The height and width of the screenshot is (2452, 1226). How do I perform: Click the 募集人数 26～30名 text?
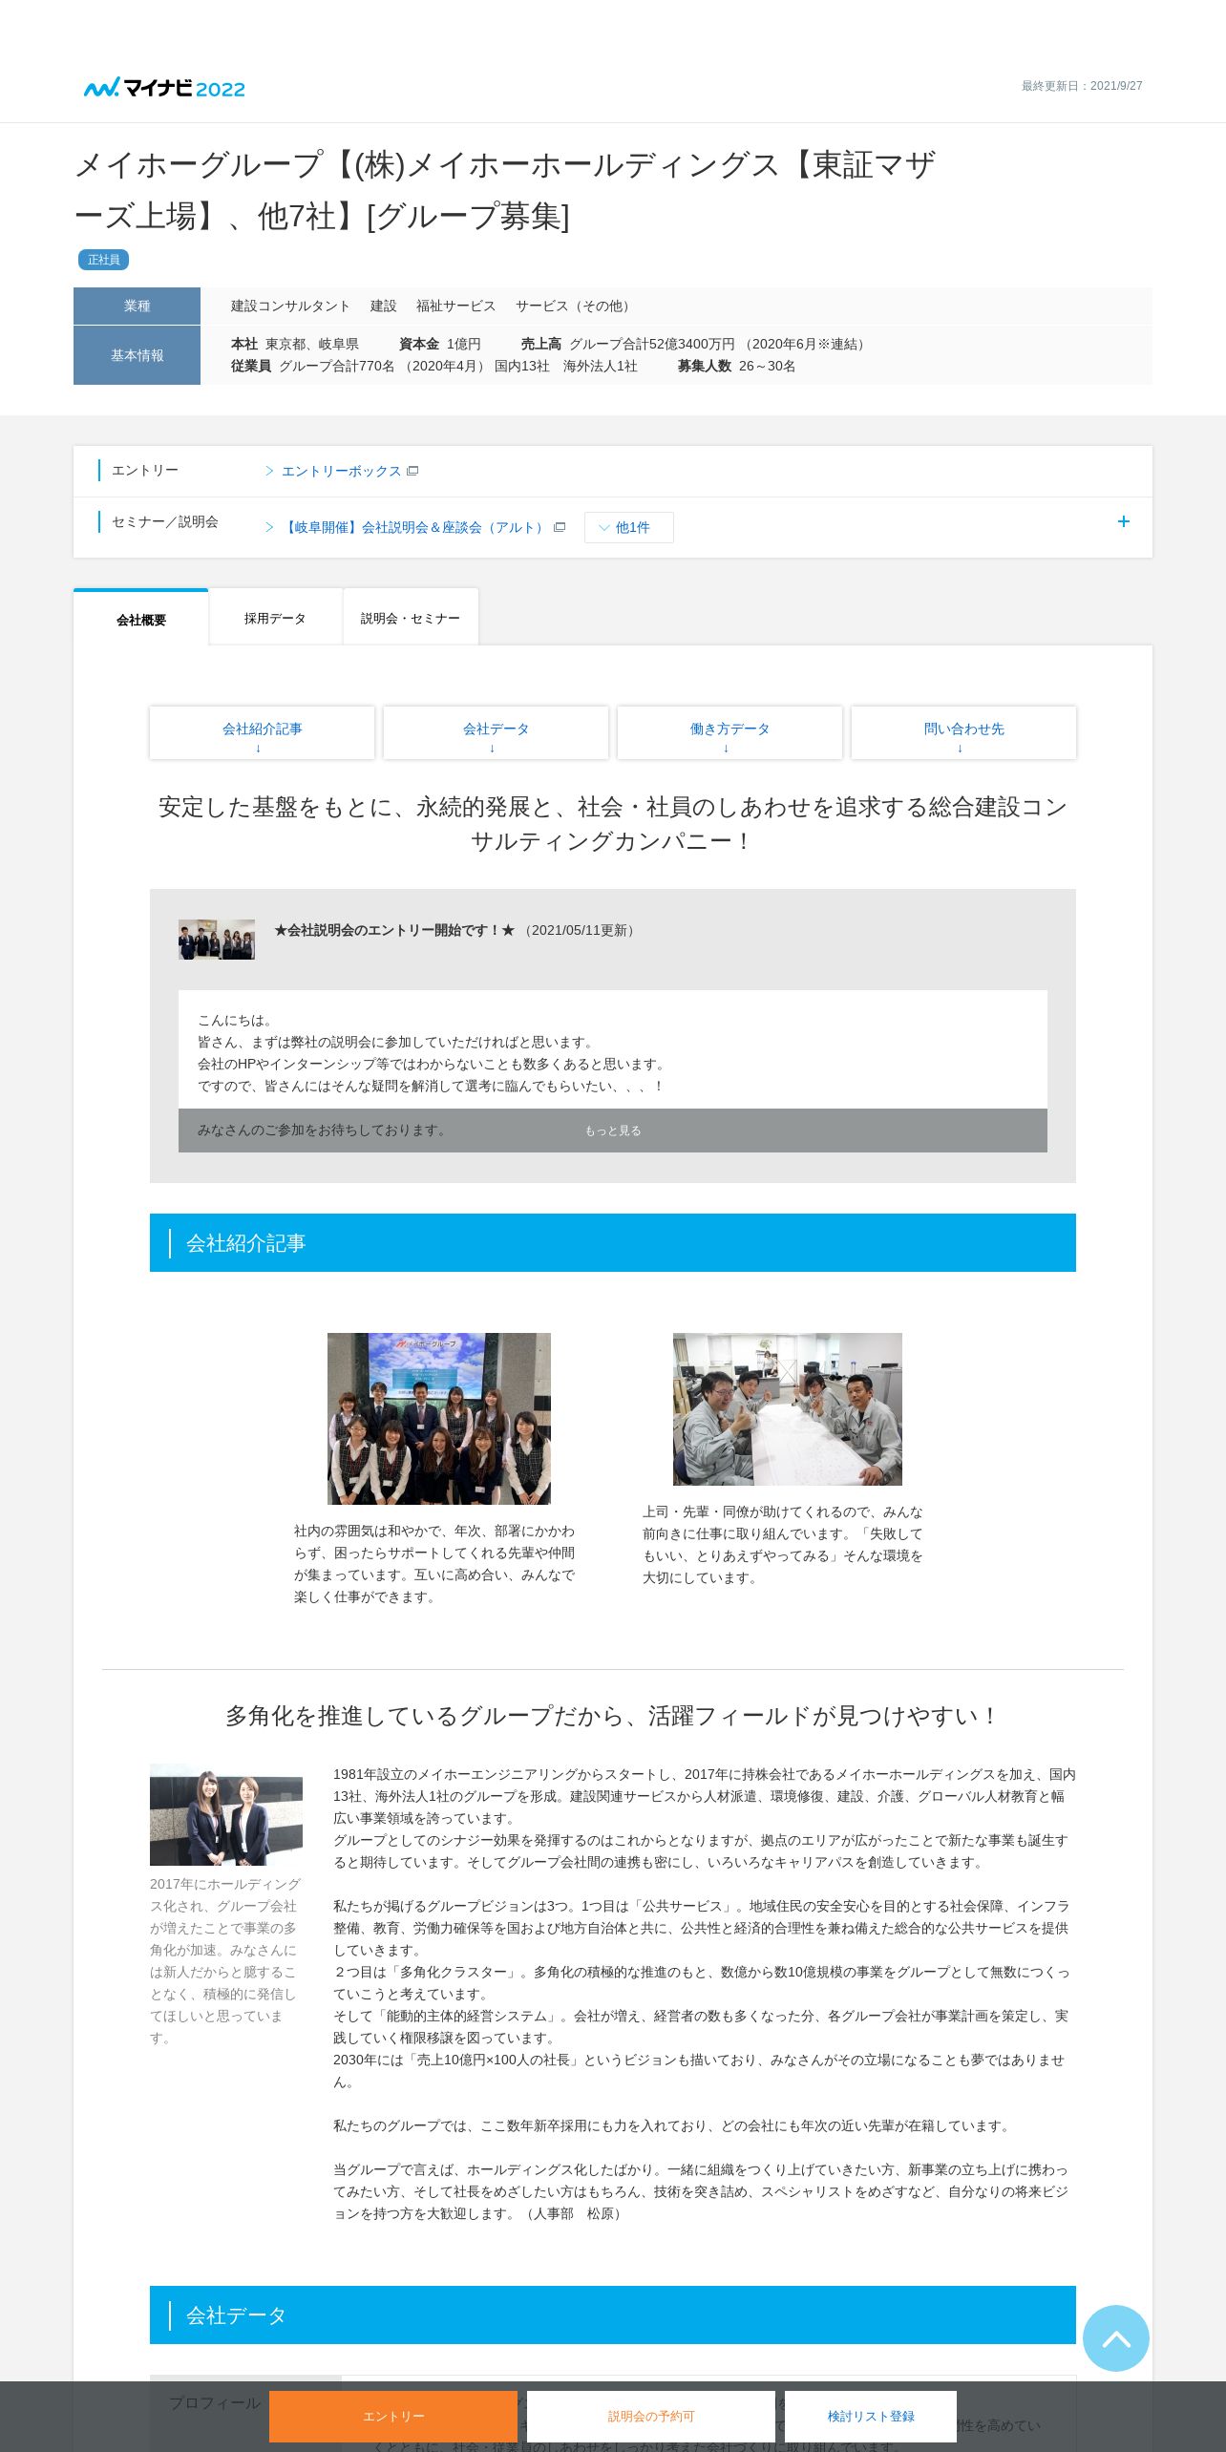[736, 366]
